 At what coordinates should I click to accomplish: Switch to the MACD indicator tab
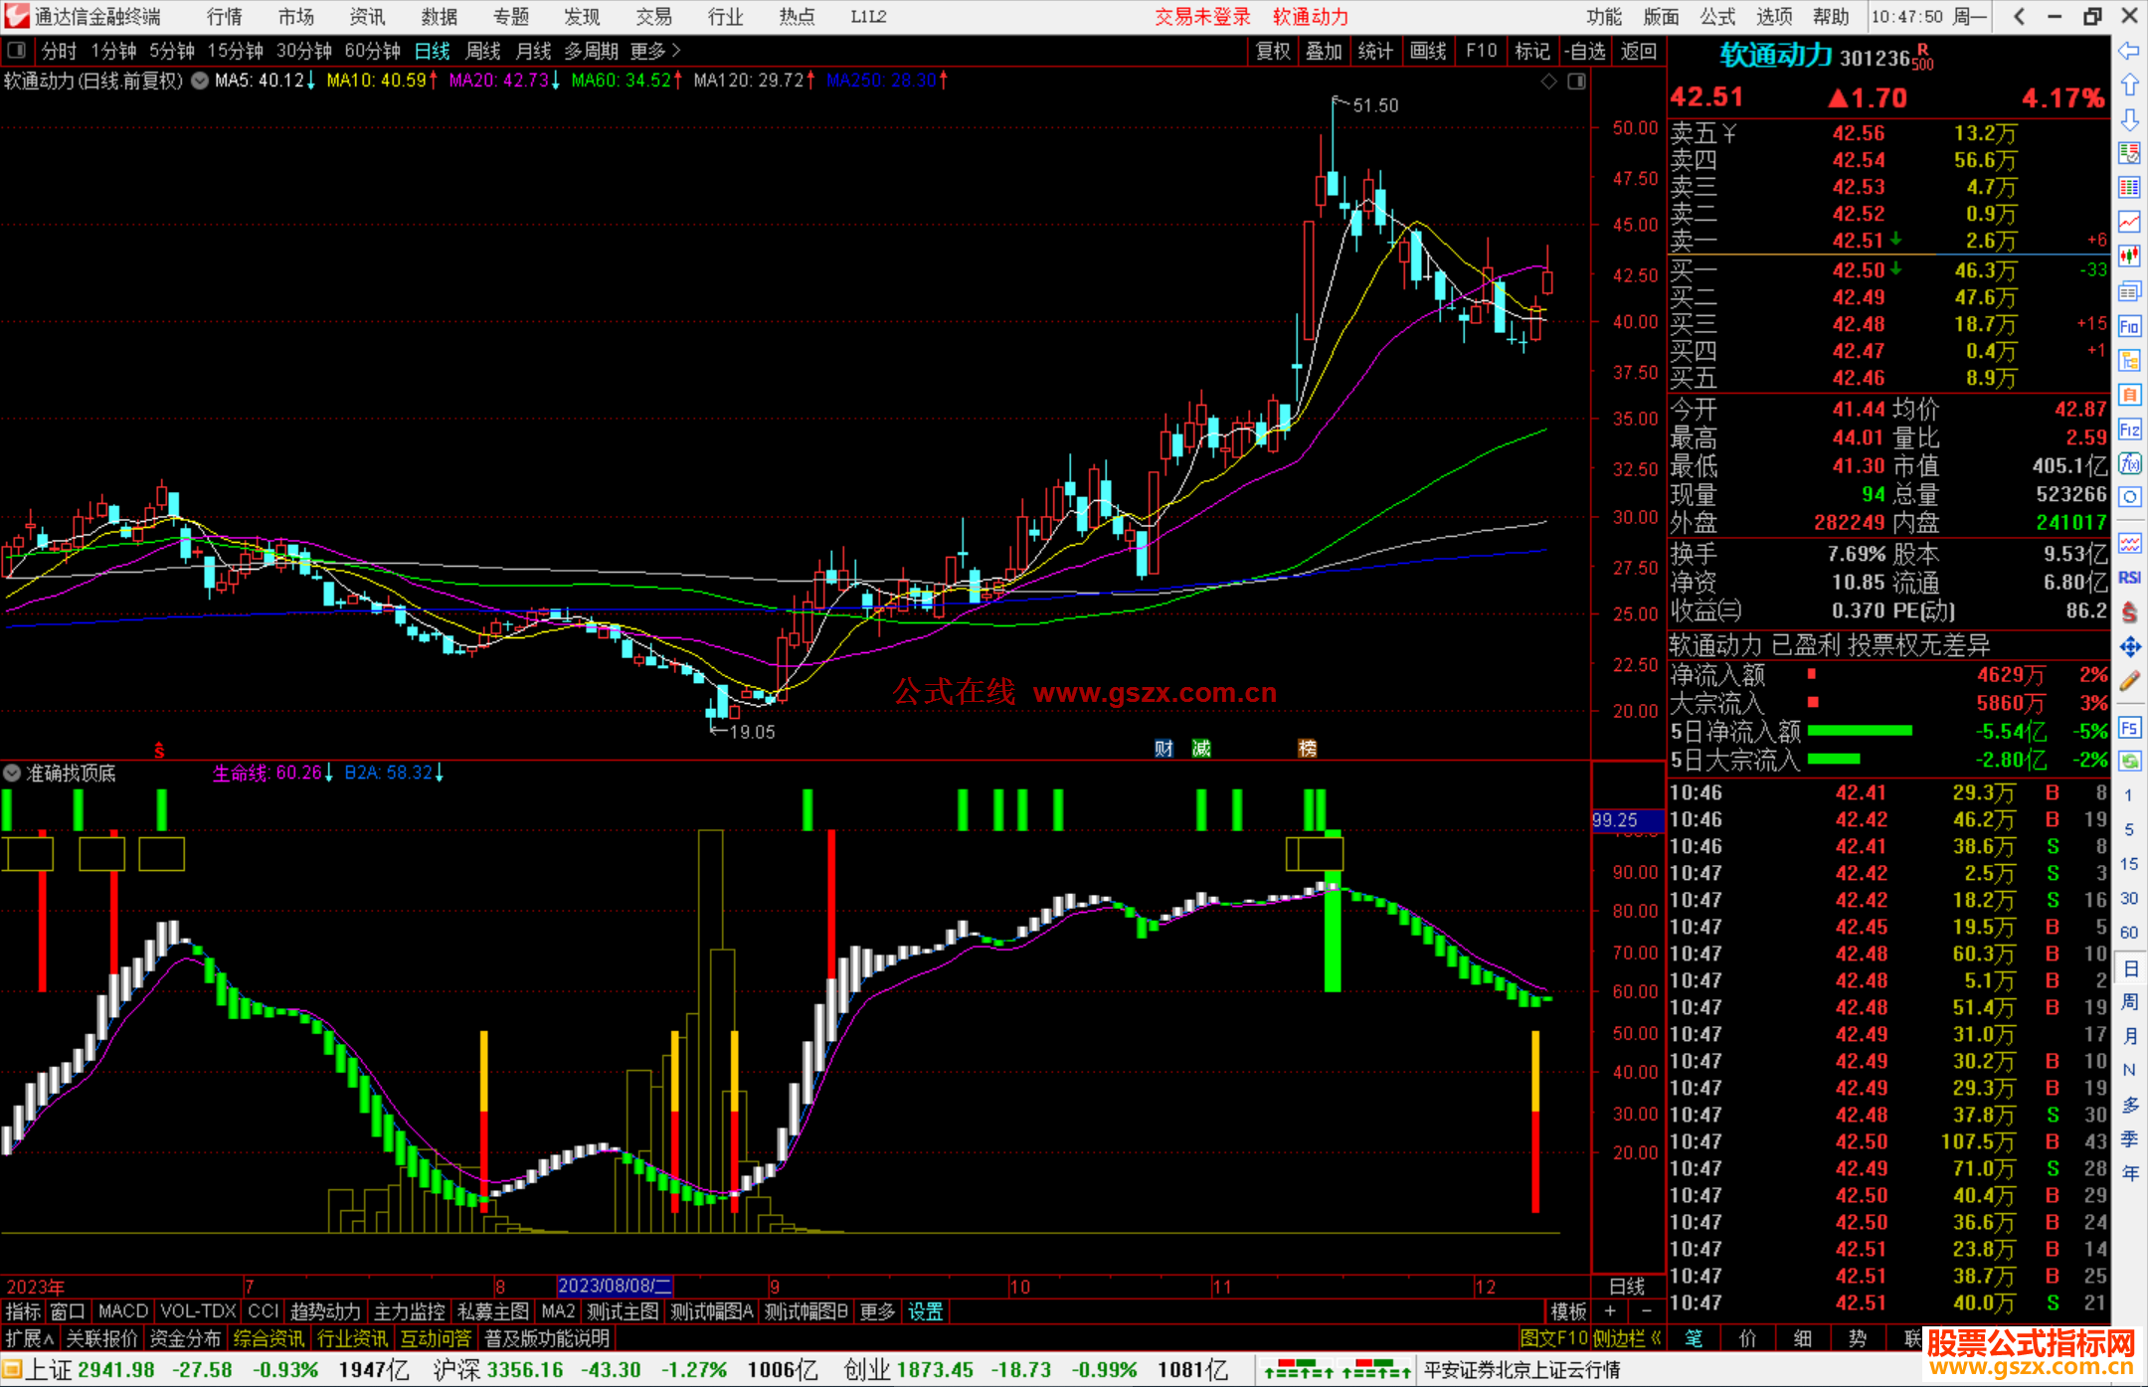[x=123, y=1311]
